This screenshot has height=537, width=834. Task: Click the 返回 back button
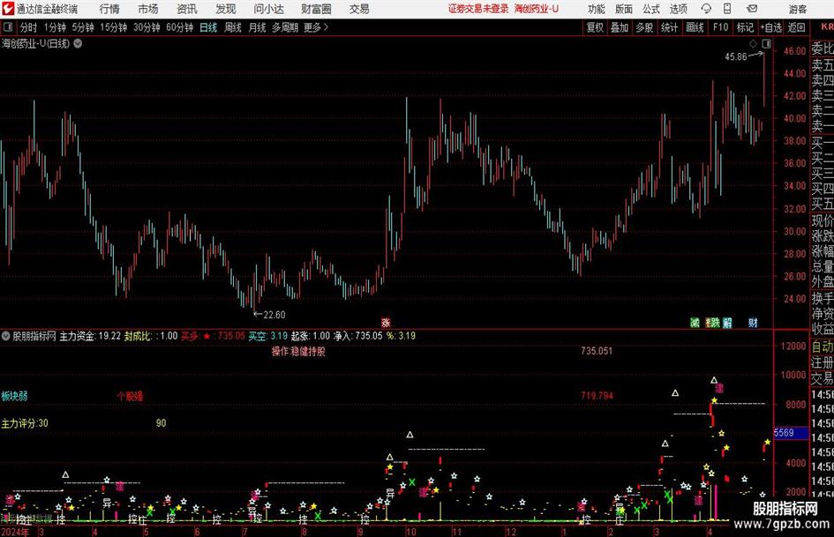pyautogui.click(x=796, y=27)
